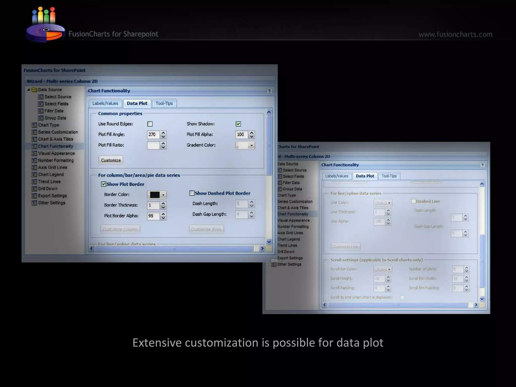
Task: Click the vertical scrollbar thumb in left window
Action: click(x=269, y=145)
